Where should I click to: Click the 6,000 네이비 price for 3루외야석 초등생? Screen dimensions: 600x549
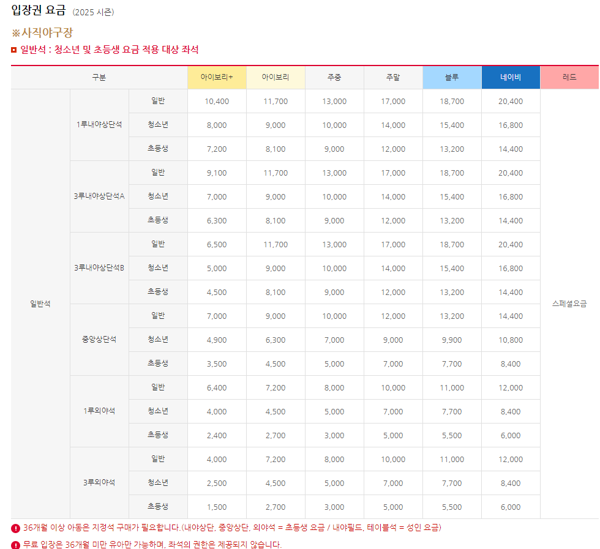(x=511, y=507)
